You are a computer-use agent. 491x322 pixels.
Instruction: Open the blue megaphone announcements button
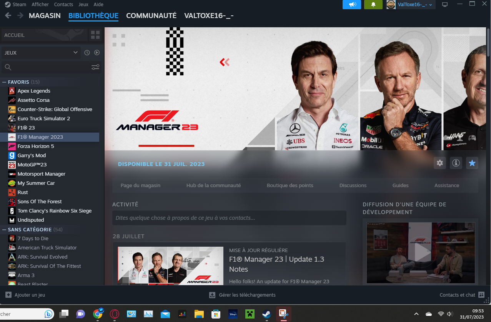click(352, 5)
